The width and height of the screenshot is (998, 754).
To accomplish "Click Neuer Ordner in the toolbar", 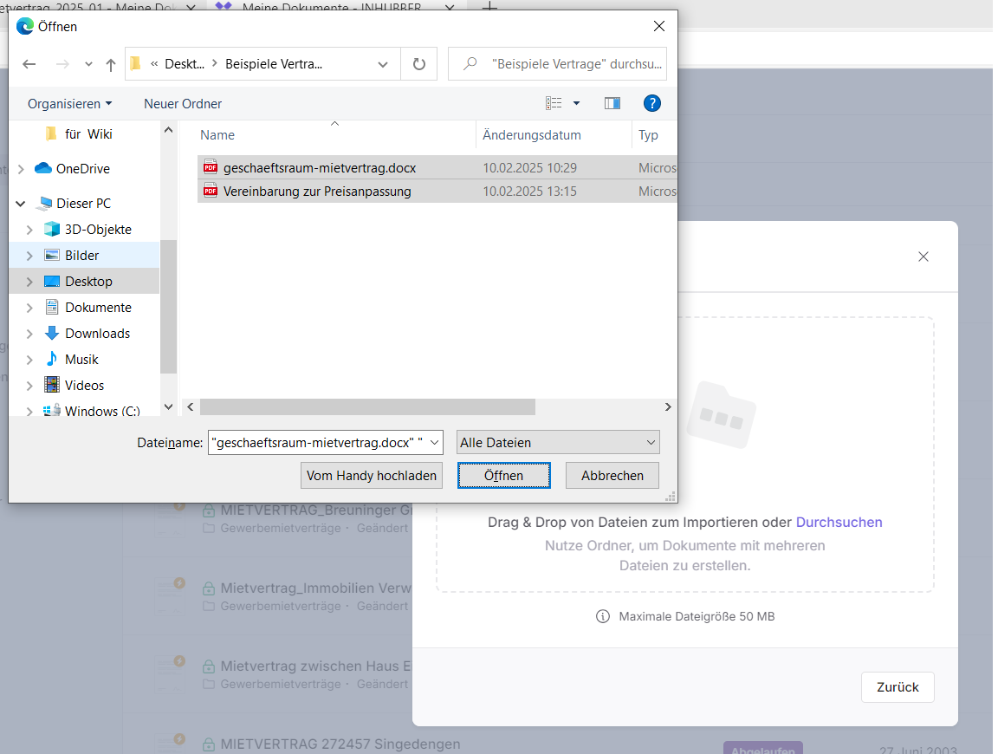I will (x=183, y=104).
